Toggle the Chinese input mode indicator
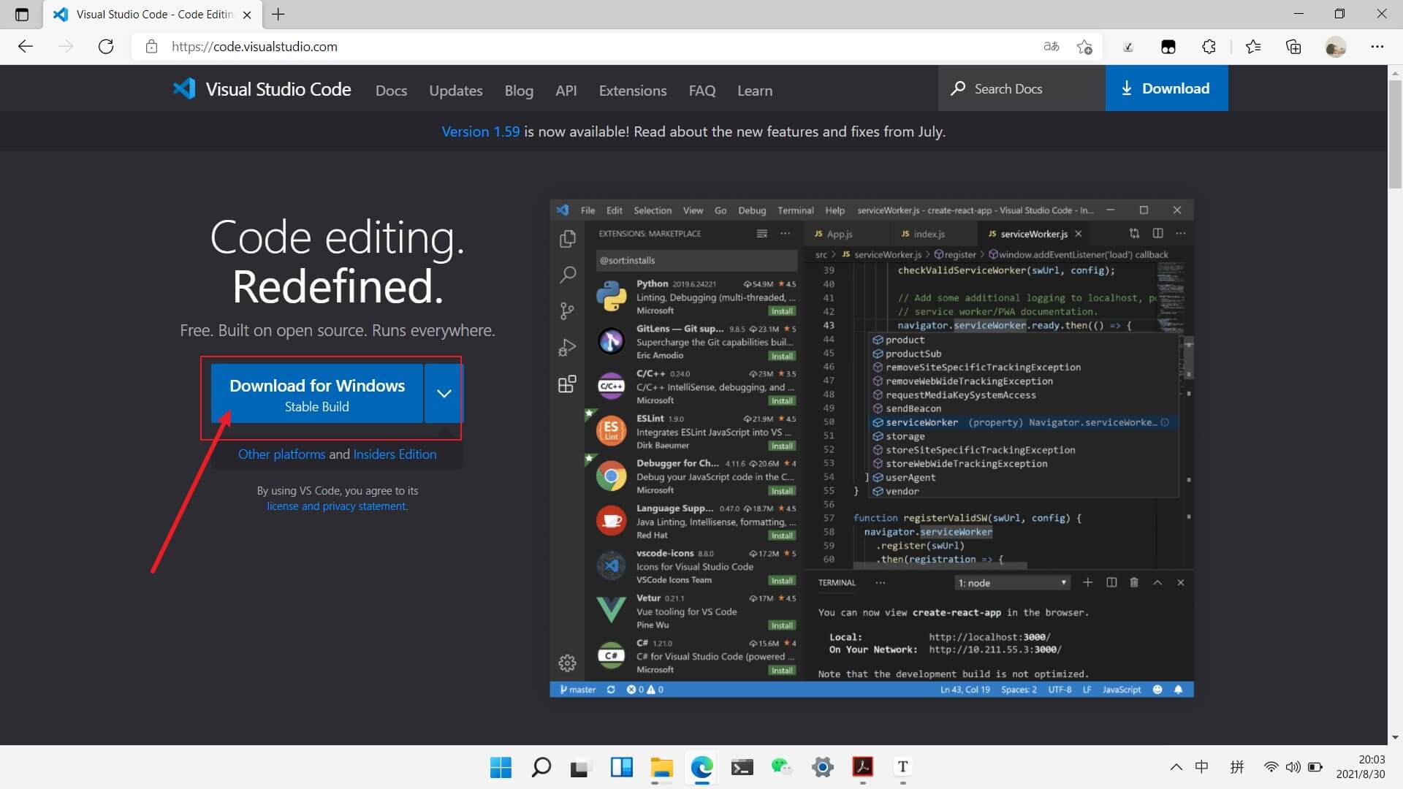The image size is (1403, 789). [1201, 767]
